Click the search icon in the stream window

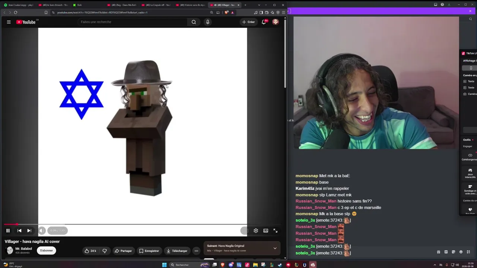pos(470,19)
